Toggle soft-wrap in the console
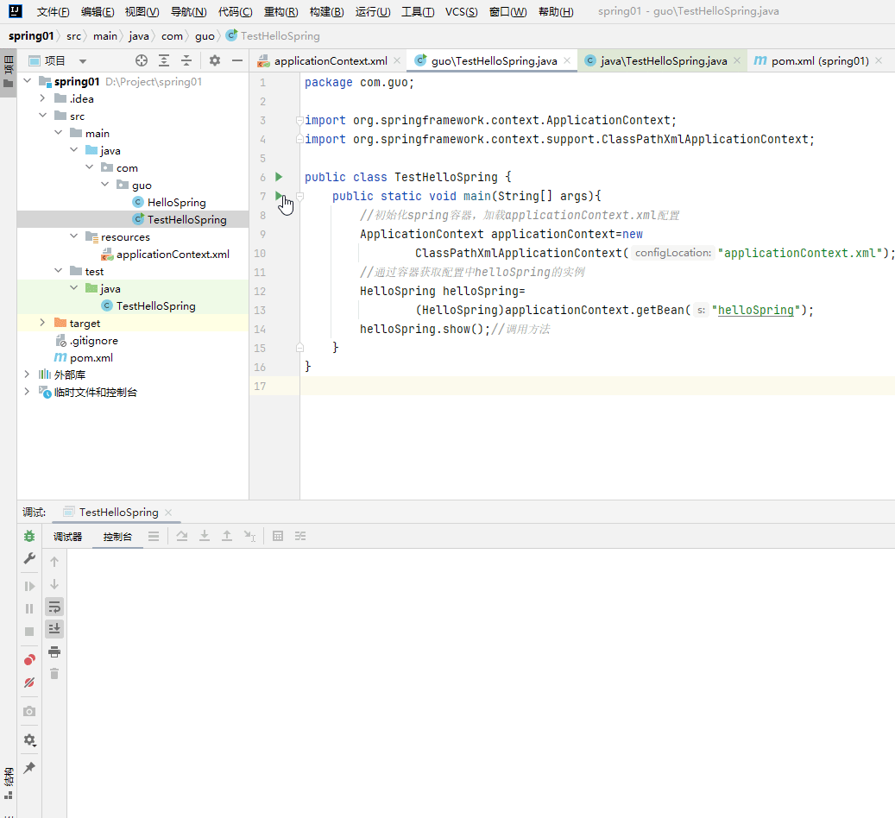The height and width of the screenshot is (818, 895). 54,607
